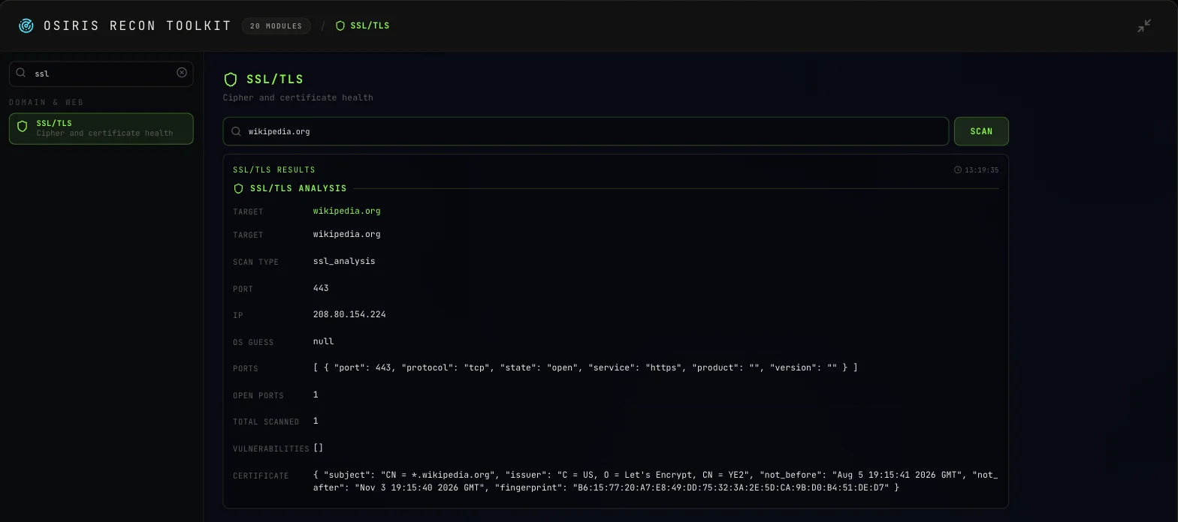Click the OPEN PORTS field label

258,395
